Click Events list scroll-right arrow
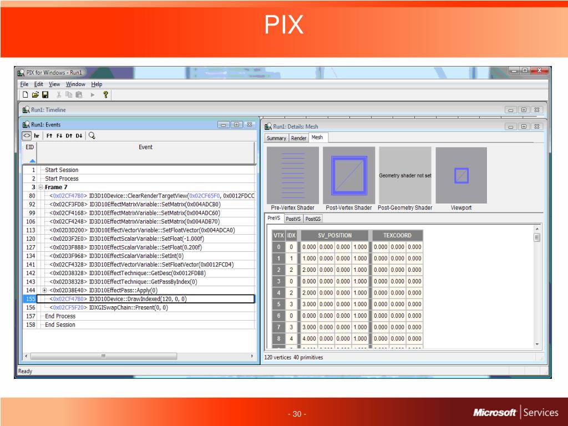 point(252,357)
